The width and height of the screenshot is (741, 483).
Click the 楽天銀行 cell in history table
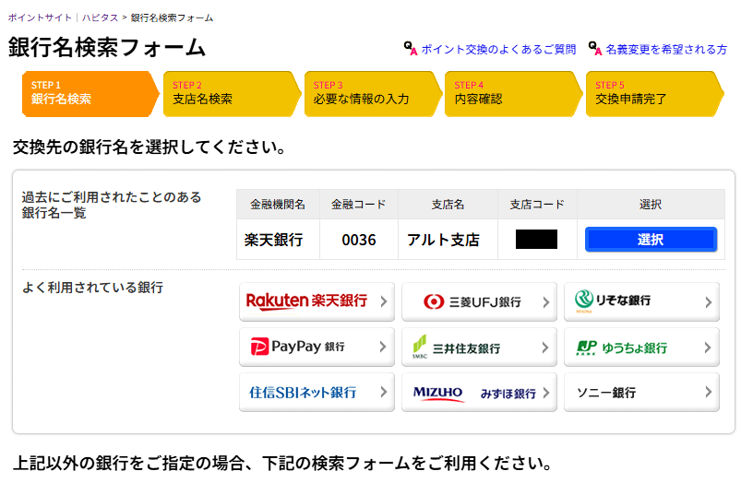tap(274, 240)
